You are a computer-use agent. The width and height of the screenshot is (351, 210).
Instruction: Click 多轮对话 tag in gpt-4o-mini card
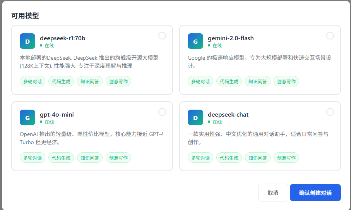coord(33,158)
